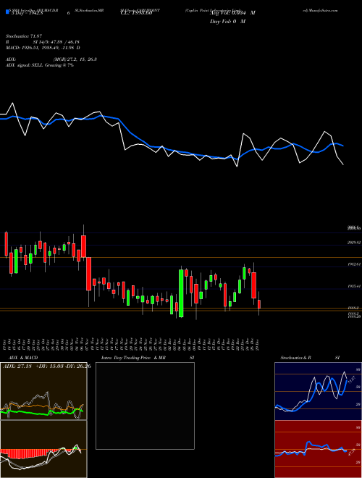Click the 1935.41 price axis label
Viewport: 362px width, 478px height.
point(354,286)
